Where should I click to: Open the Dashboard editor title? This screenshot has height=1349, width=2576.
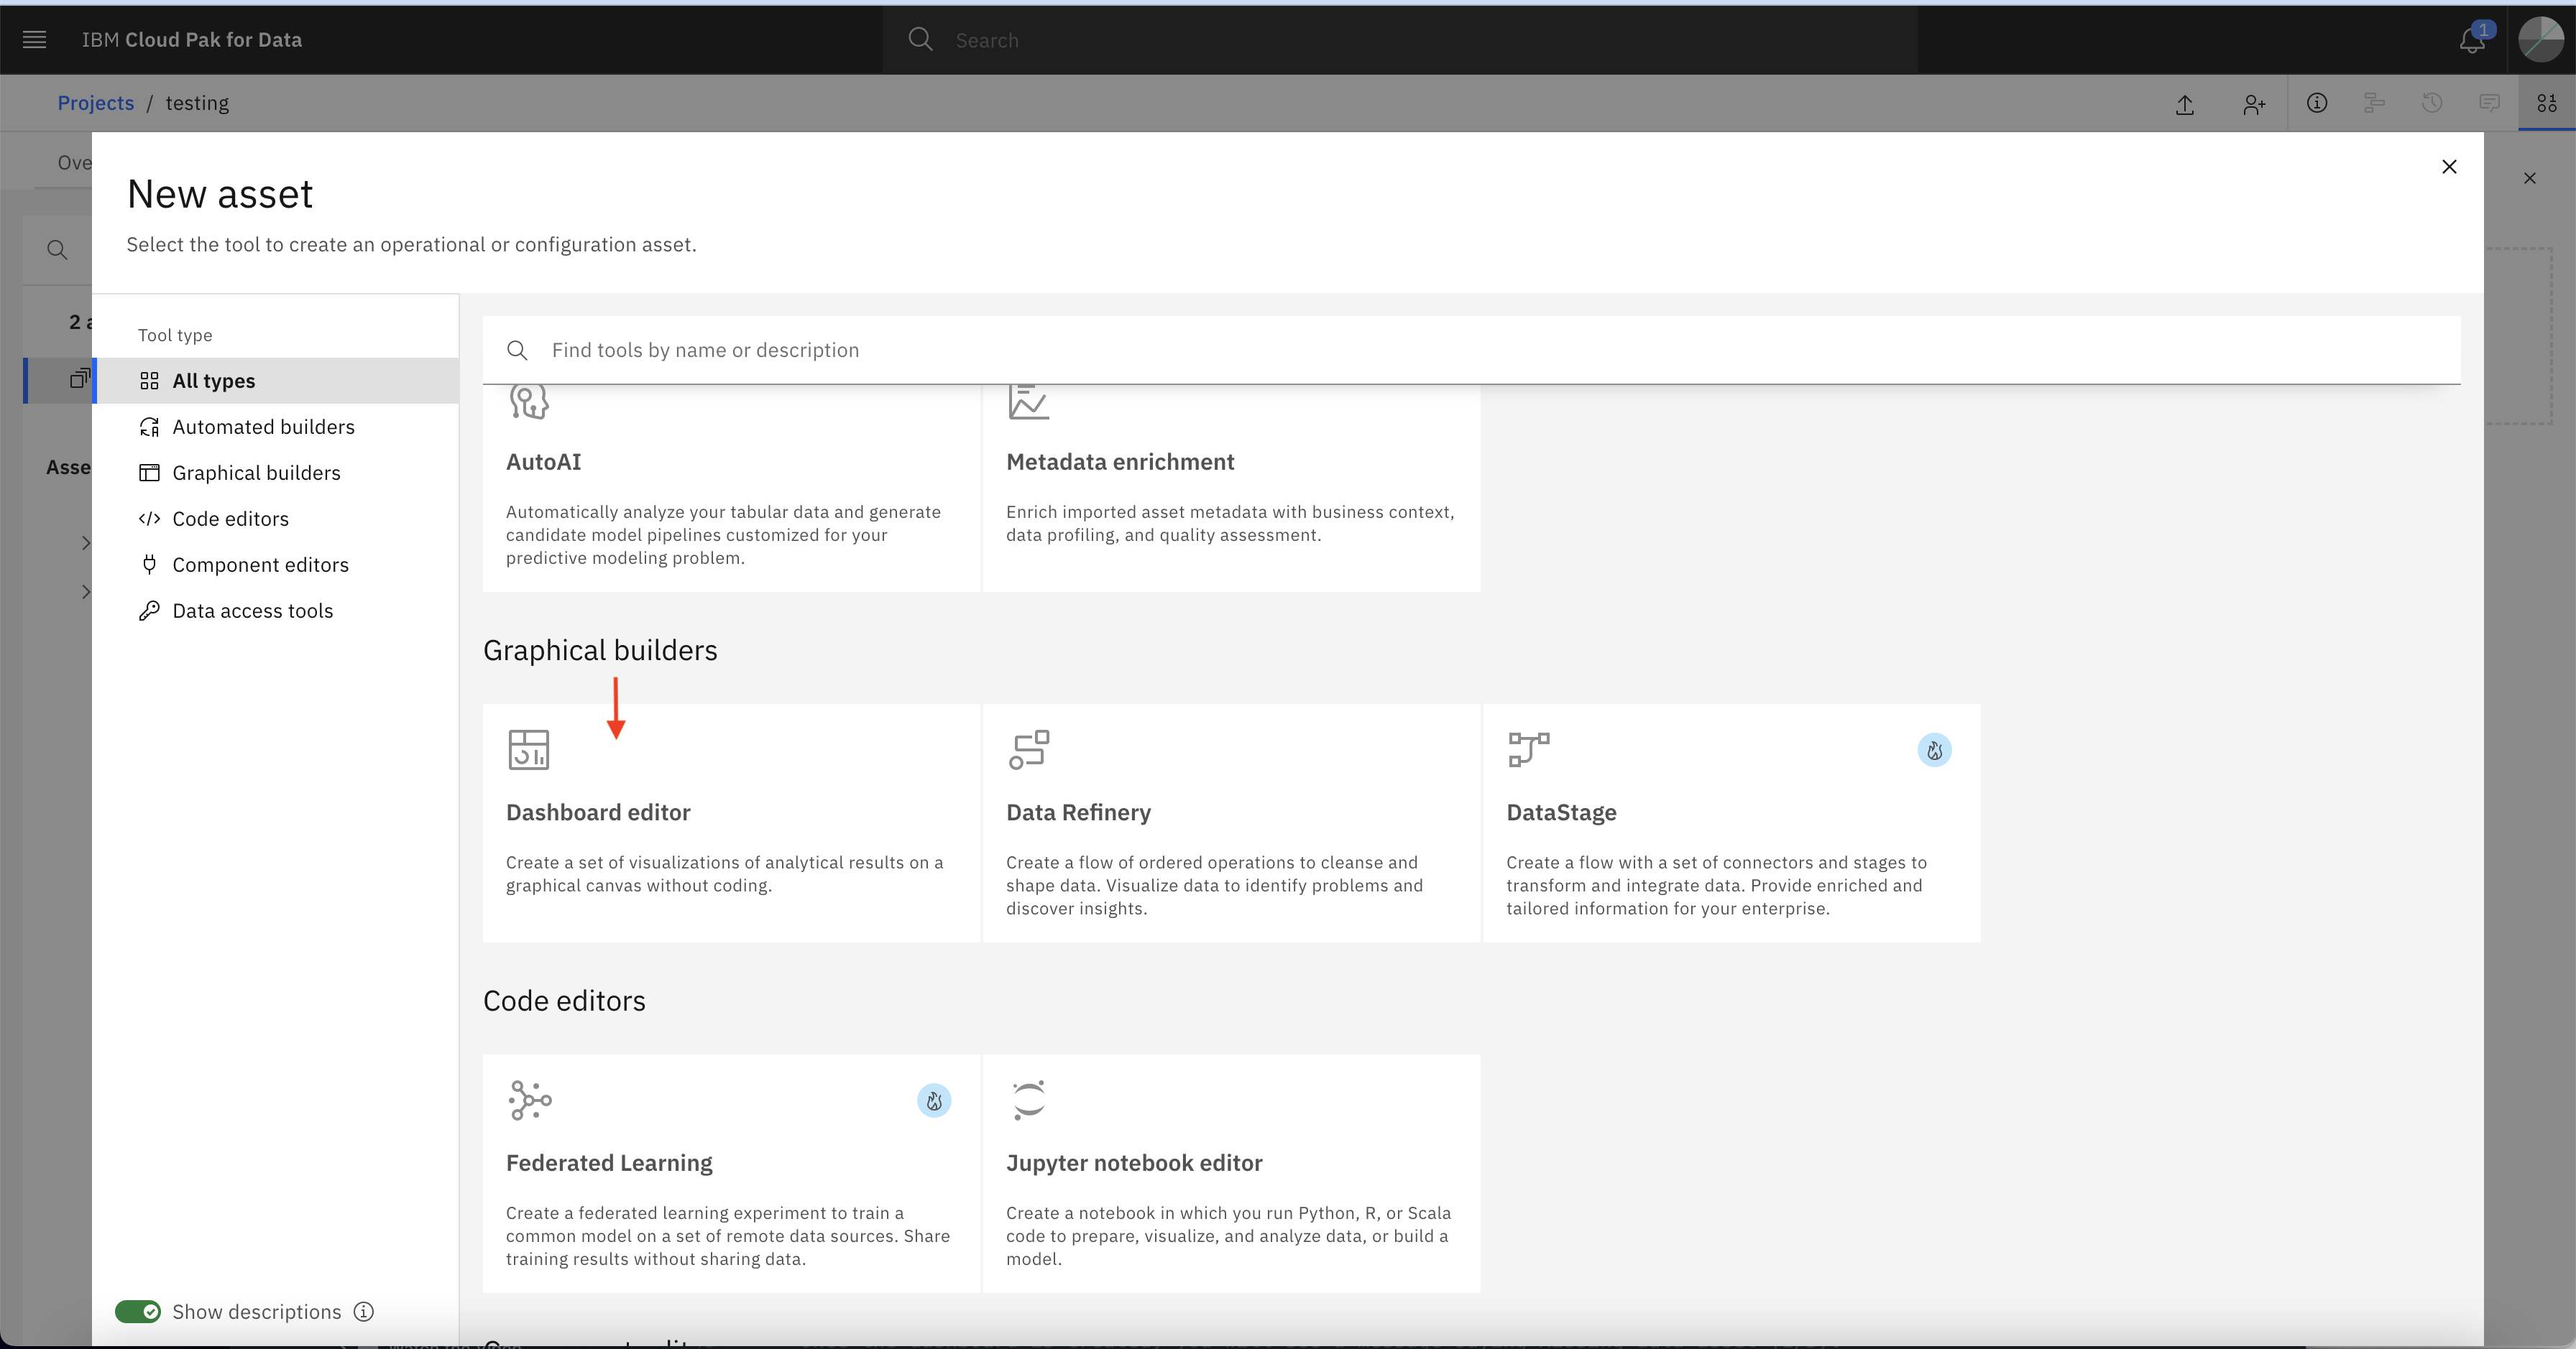598,812
